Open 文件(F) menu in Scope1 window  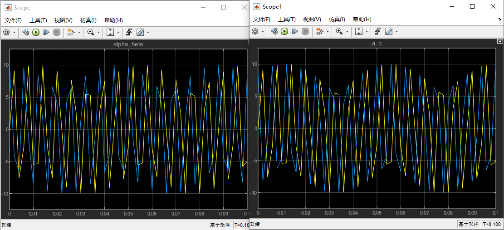coord(262,19)
